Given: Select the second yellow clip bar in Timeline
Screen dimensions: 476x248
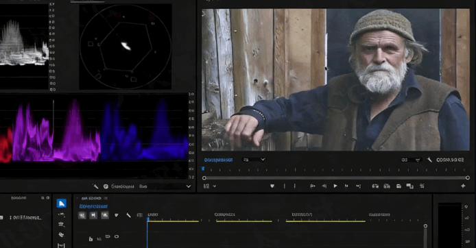Looking at the screenshot, I should tap(244, 221).
